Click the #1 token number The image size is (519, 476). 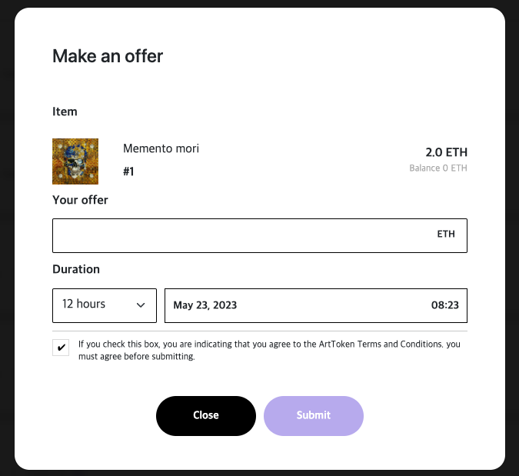pyautogui.click(x=128, y=171)
